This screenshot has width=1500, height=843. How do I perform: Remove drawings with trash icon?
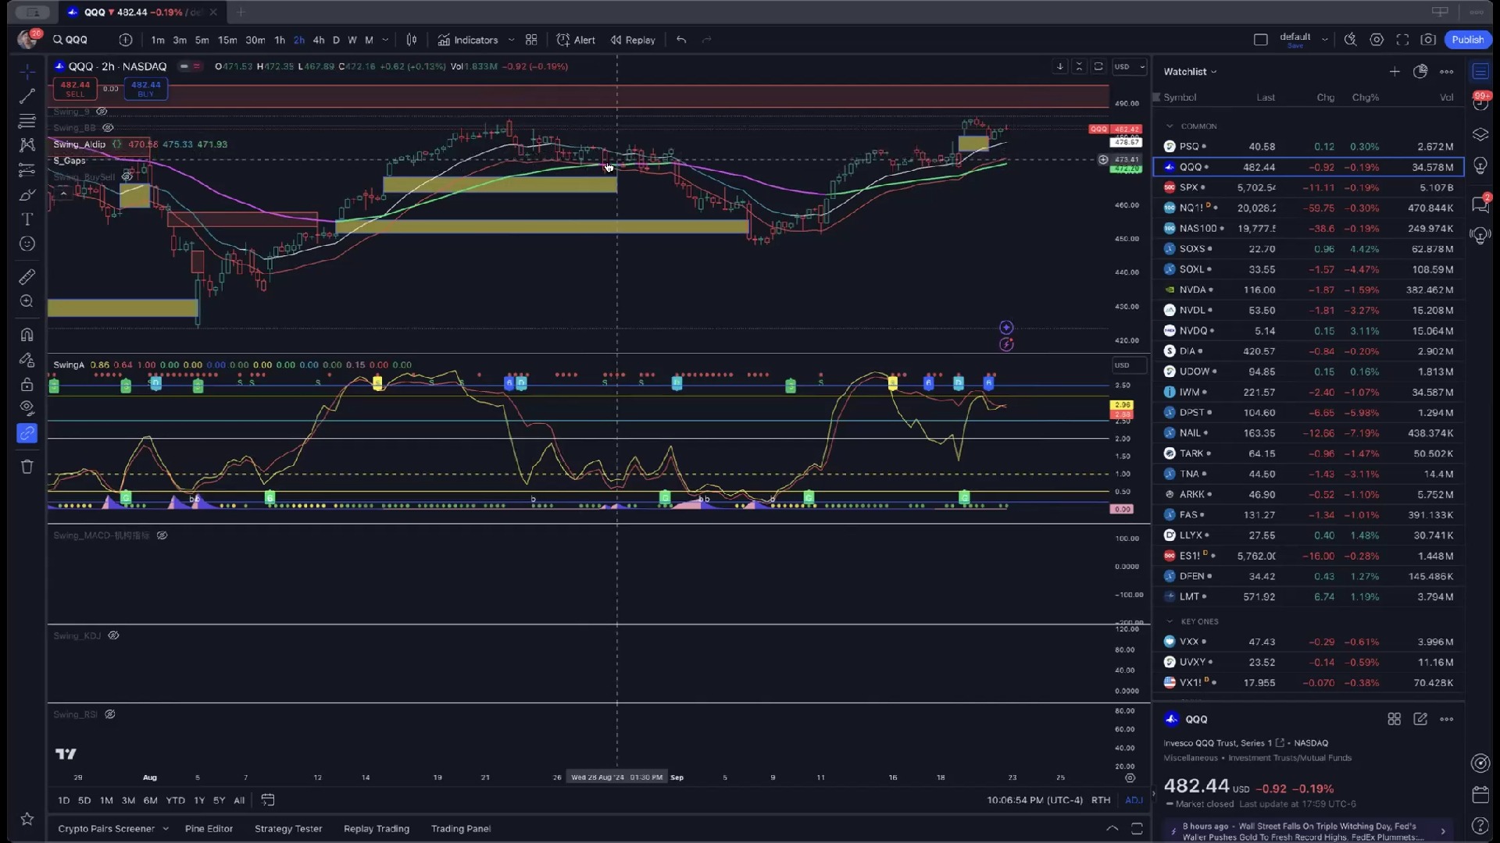pyautogui.click(x=27, y=467)
